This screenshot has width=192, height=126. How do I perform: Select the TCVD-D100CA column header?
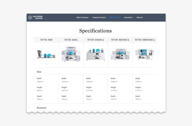(95, 40)
